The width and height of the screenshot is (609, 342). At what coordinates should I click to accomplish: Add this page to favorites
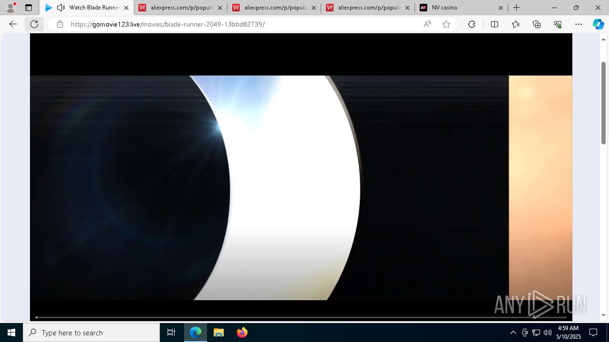(446, 24)
